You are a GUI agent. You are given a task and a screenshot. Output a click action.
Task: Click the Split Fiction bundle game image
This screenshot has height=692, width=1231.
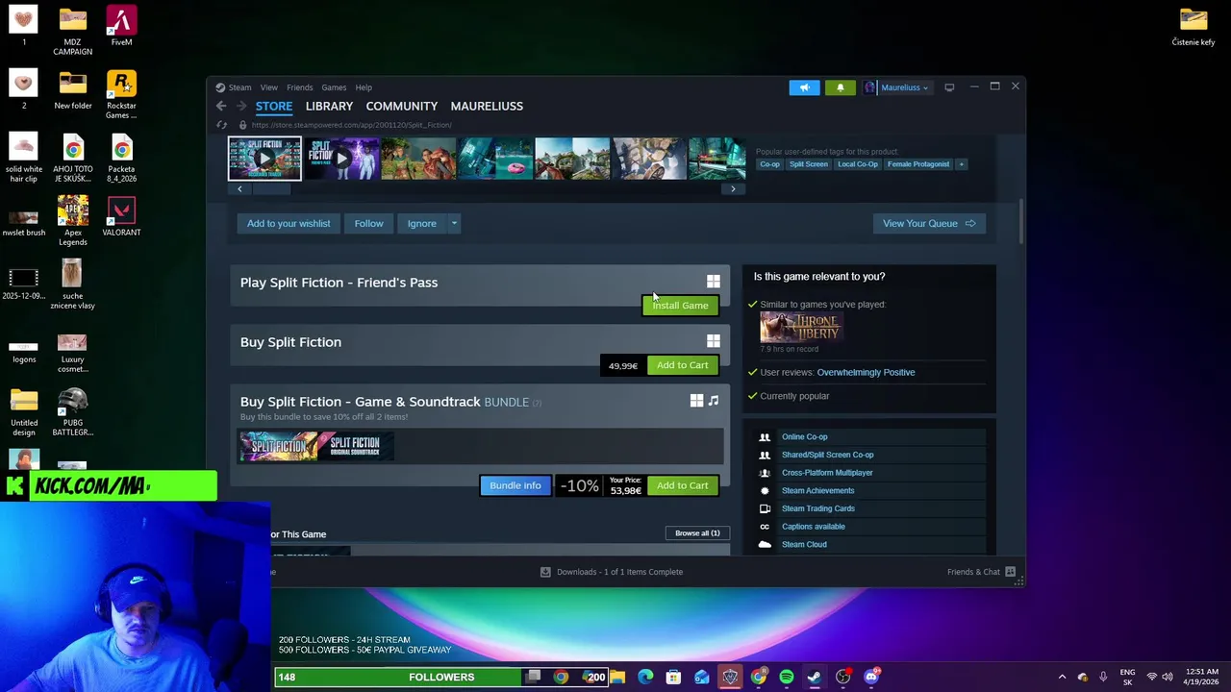(279, 447)
